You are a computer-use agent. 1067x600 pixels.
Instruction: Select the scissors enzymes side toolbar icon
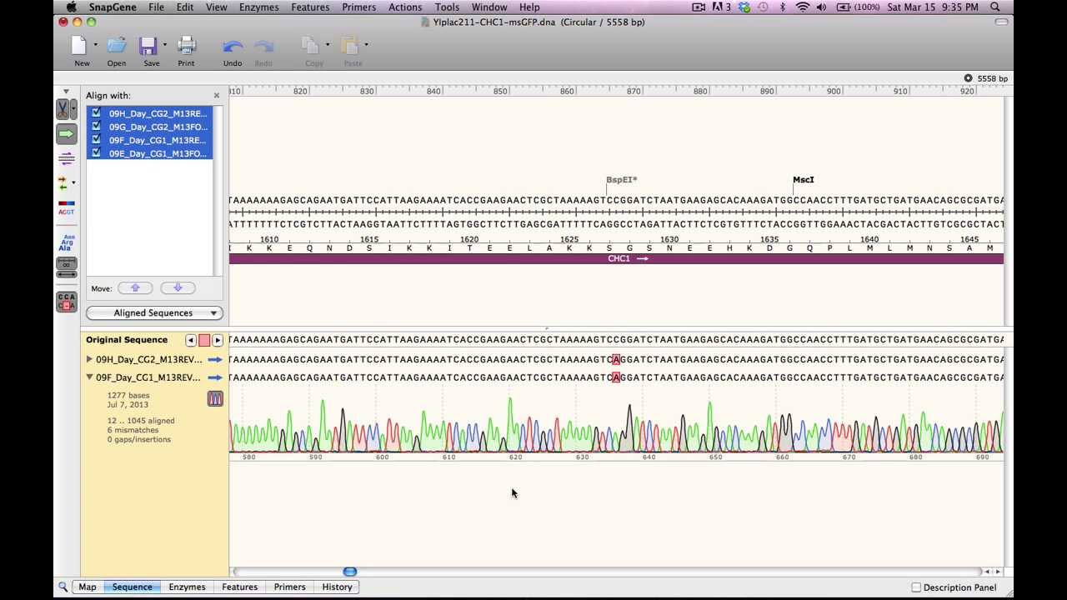63,109
